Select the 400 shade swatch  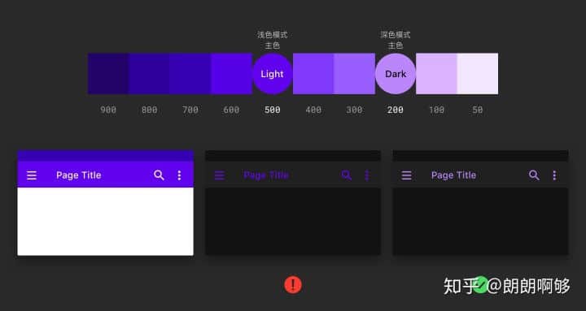click(313, 74)
